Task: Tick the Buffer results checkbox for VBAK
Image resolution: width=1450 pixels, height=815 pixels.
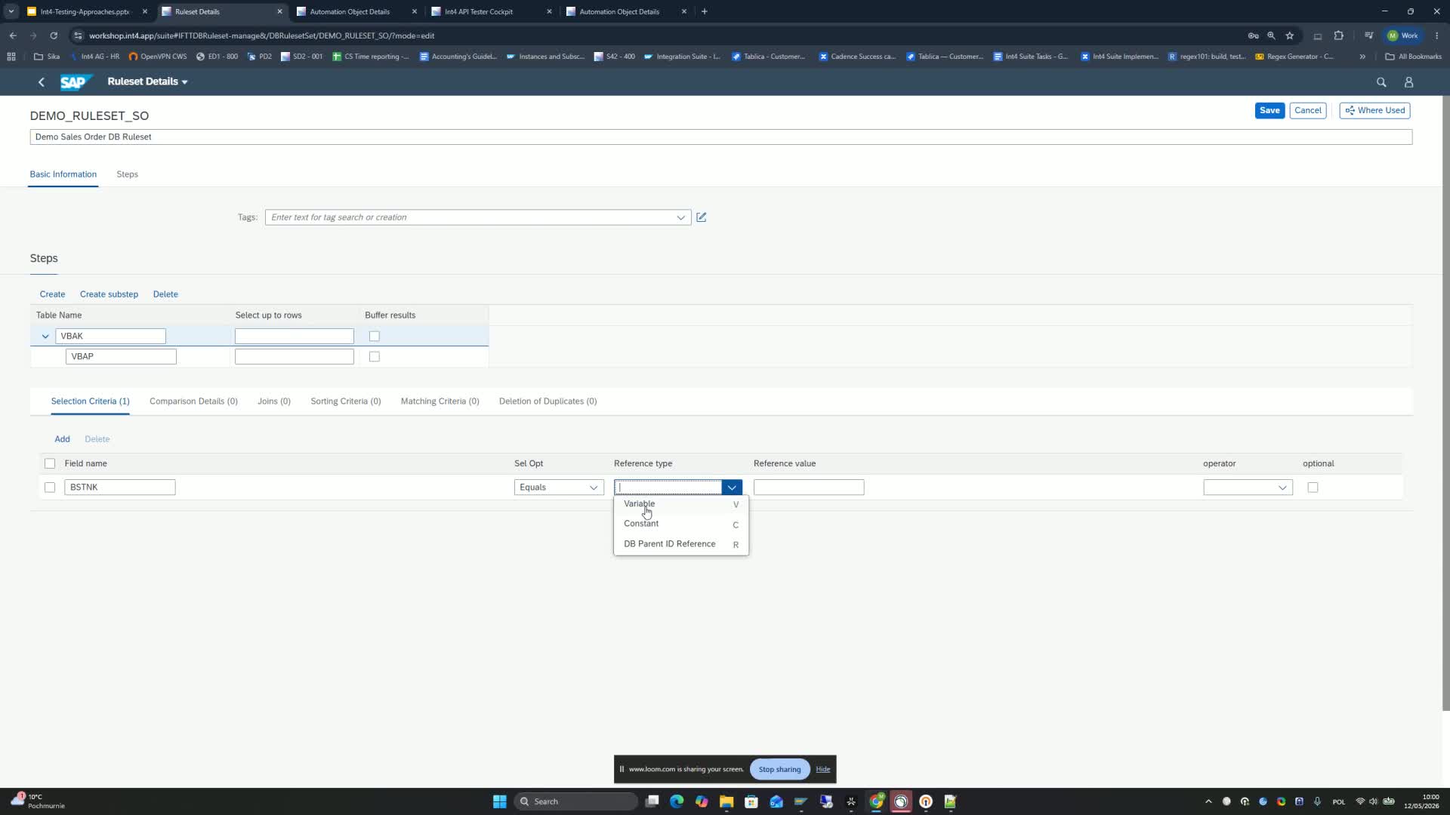Action: tap(375, 337)
